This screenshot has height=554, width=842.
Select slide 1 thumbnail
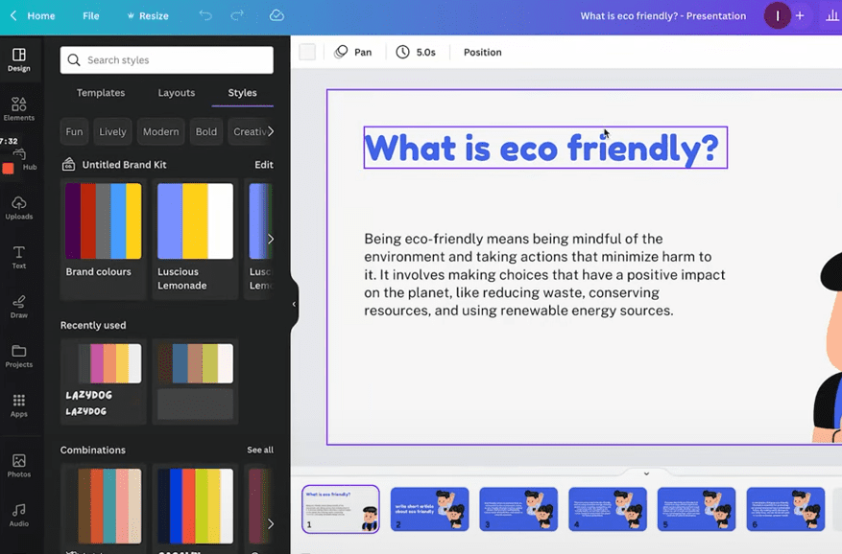coord(341,509)
